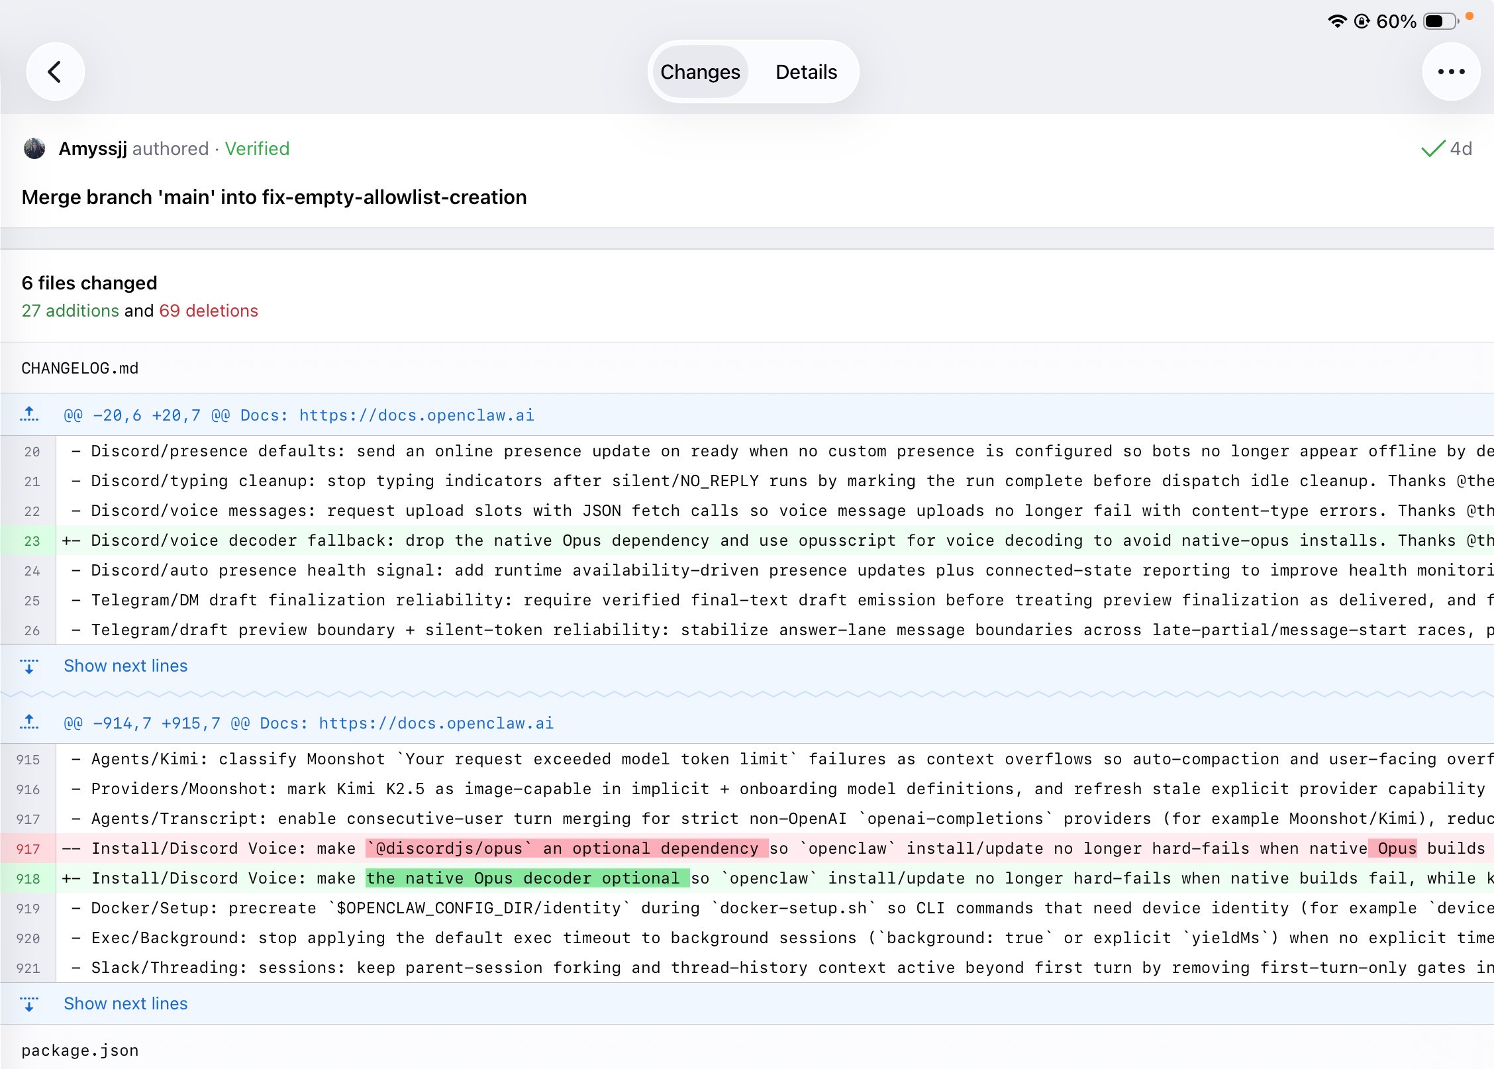Tap Amyssjj's avatar image
The image size is (1494, 1069).
(x=34, y=148)
